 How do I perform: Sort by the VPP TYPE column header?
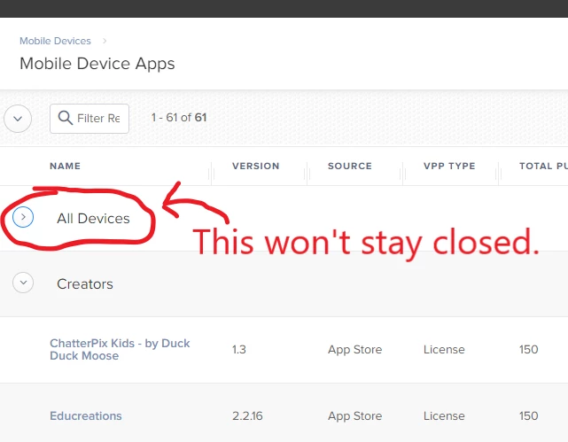pyautogui.click(x=449, y=166)
